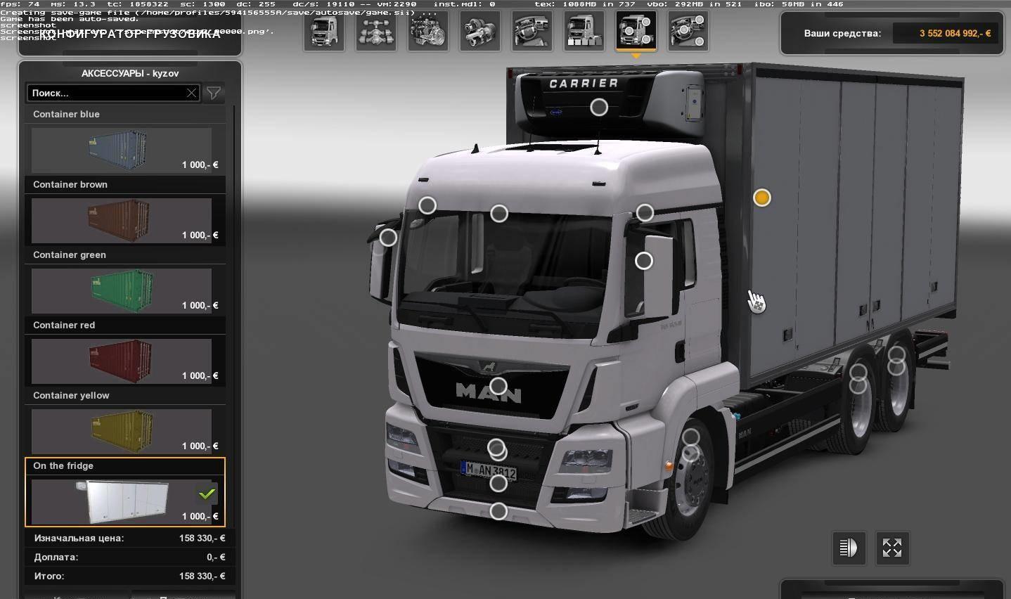Screen dimensions: 1011x599
Task: Pick the Container brown body
Action: 122,220
